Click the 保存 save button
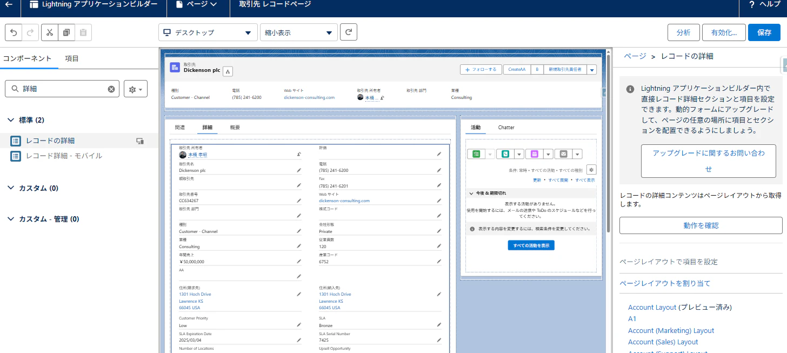Viewport: 787px width, 353px height. (x=764, y=32)
